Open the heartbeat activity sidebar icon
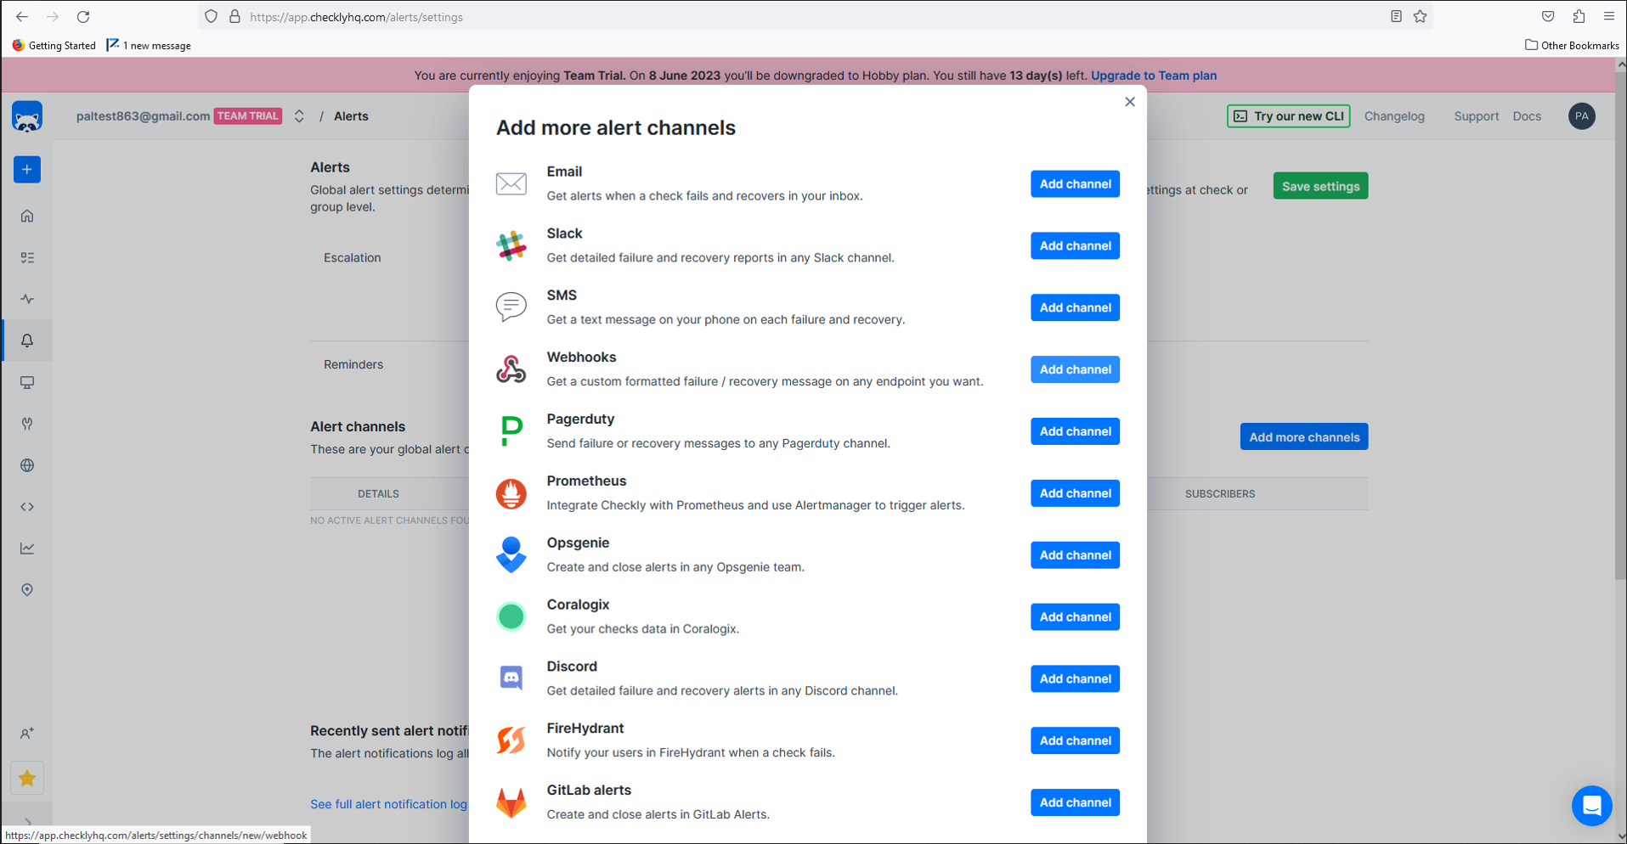The image size is (1627, 844). tap(27, 299)
